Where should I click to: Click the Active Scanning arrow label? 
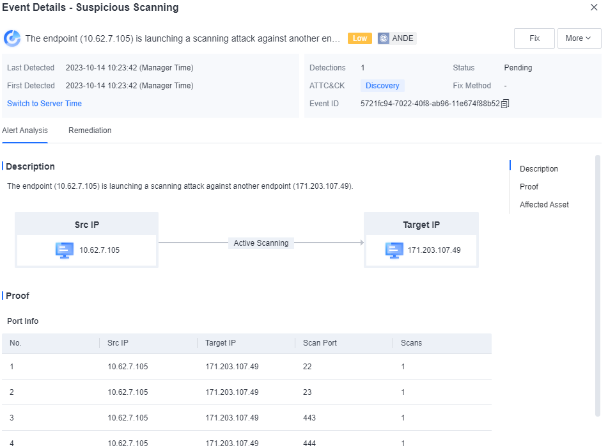[x=261, y=243]
